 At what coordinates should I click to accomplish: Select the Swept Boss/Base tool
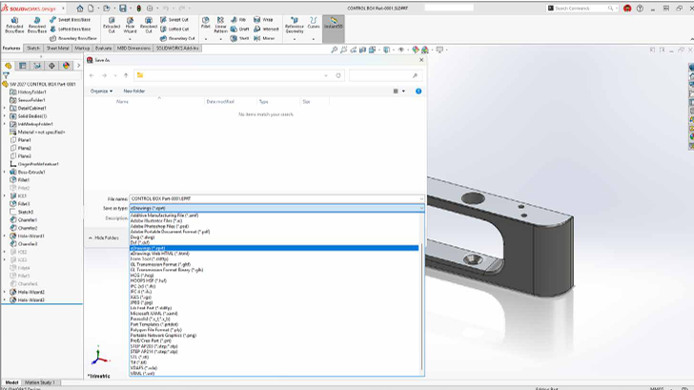click(x=70, y=19)
